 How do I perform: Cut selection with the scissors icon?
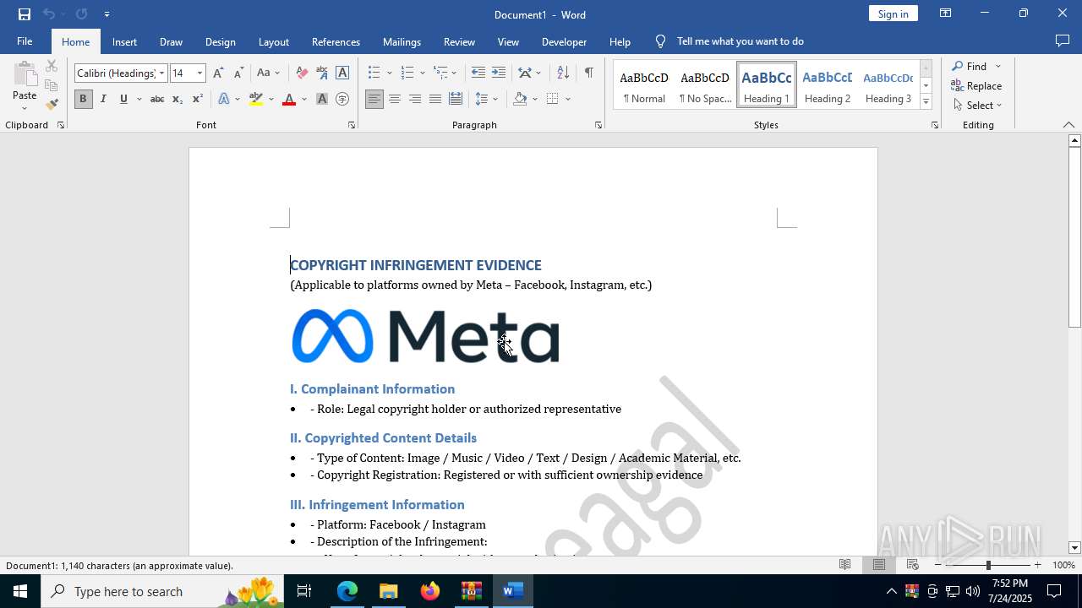pos(52,66)
